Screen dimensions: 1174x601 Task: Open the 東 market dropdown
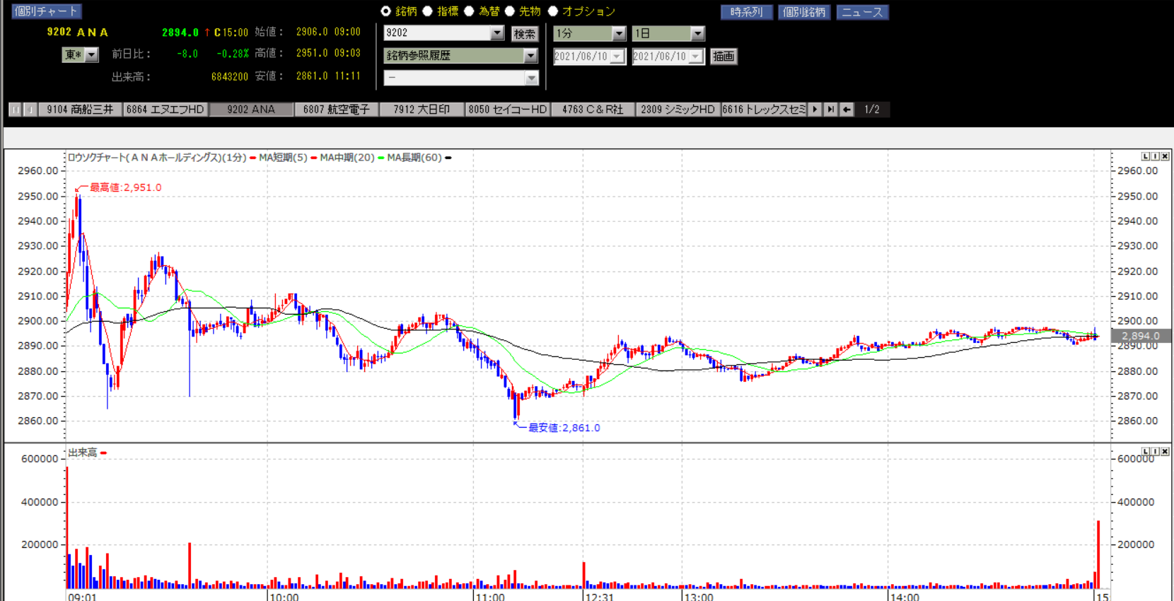pyautogui.click(x=92, y=54)
